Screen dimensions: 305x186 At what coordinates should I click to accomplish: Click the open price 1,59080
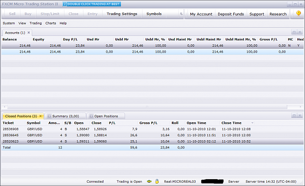[x=82, y=135]
